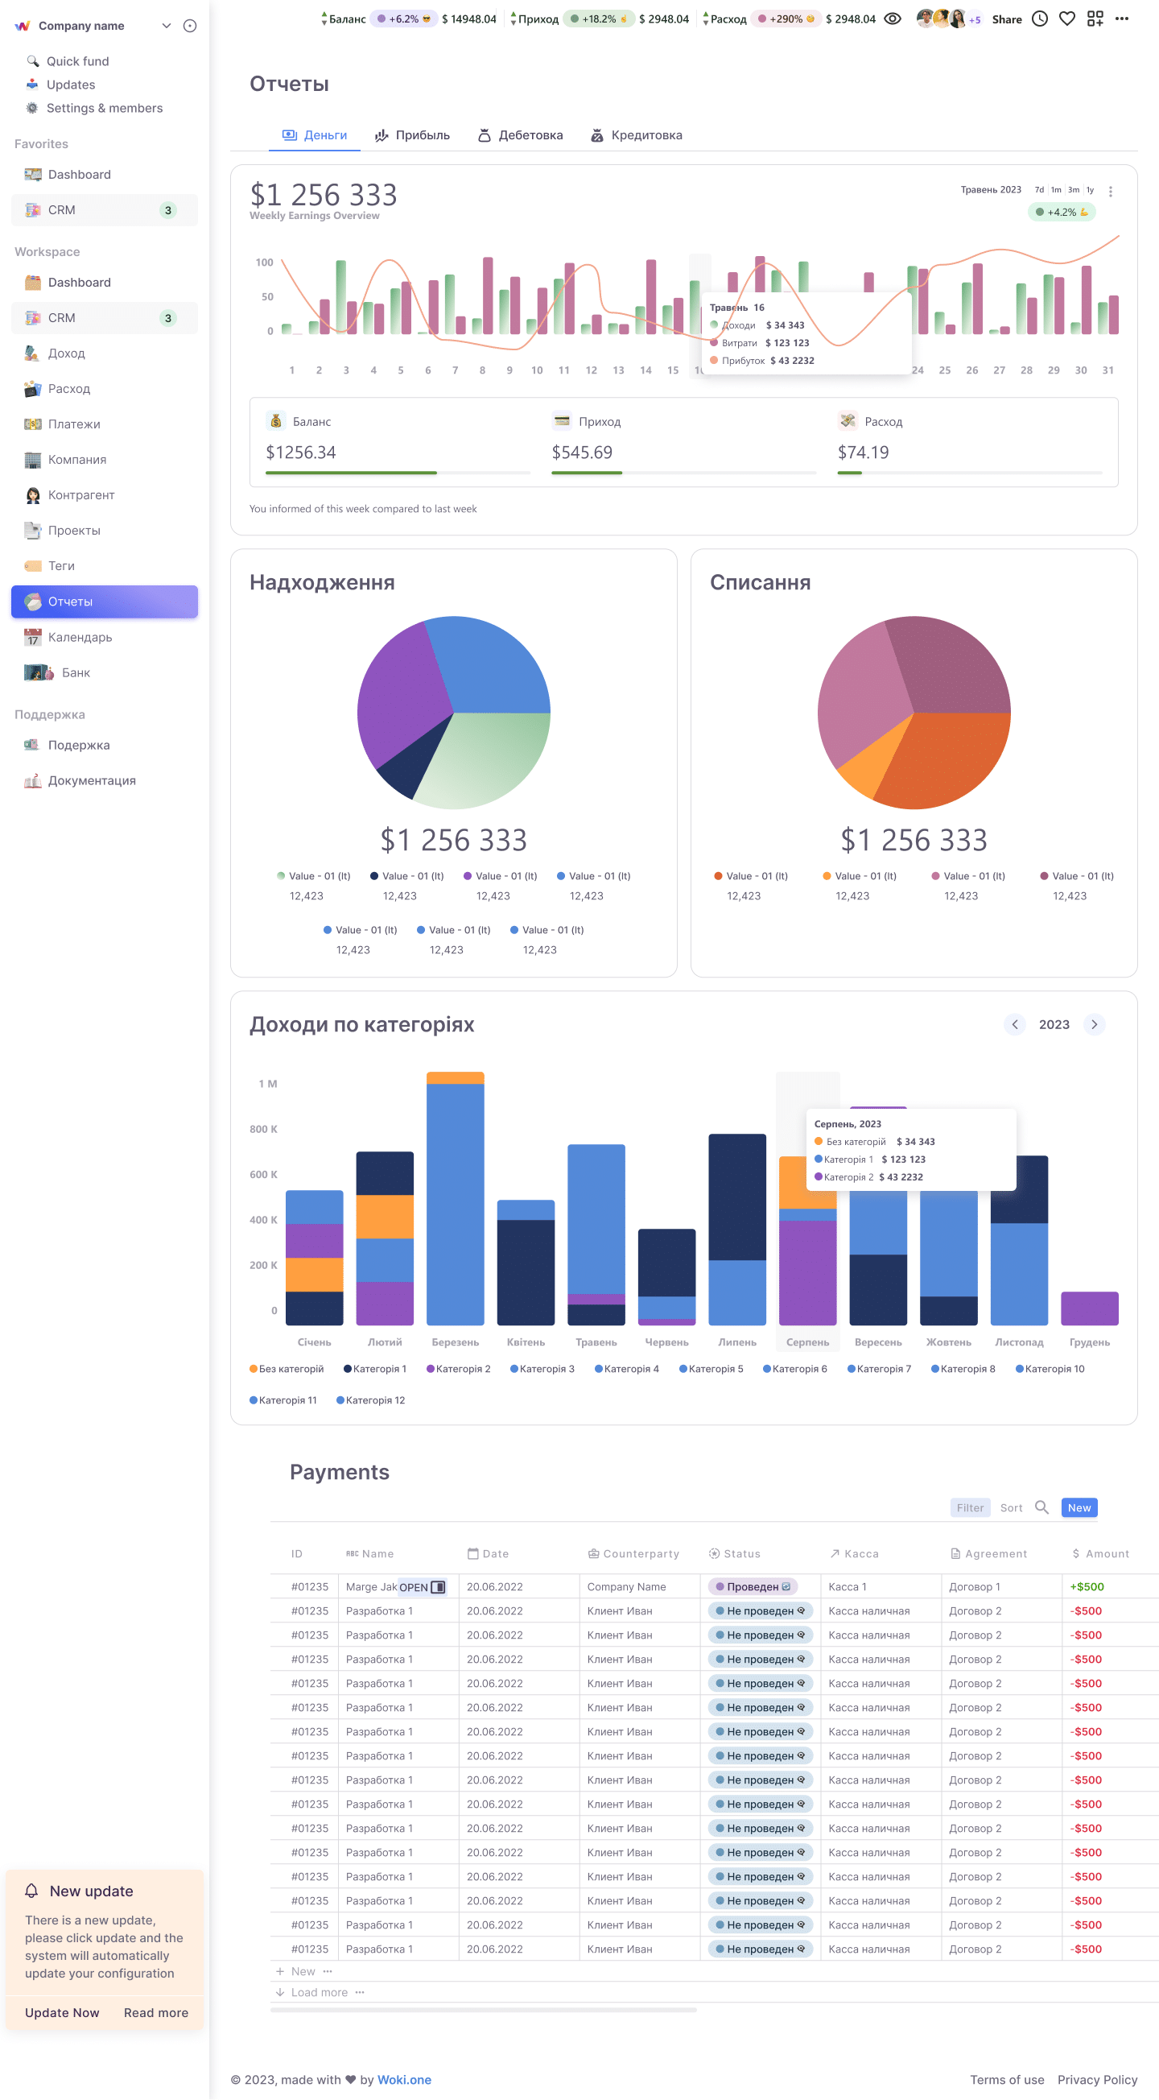Go to previous year with left chevron
Screen dimensions: 1159x2100
click(1015, 1024)
